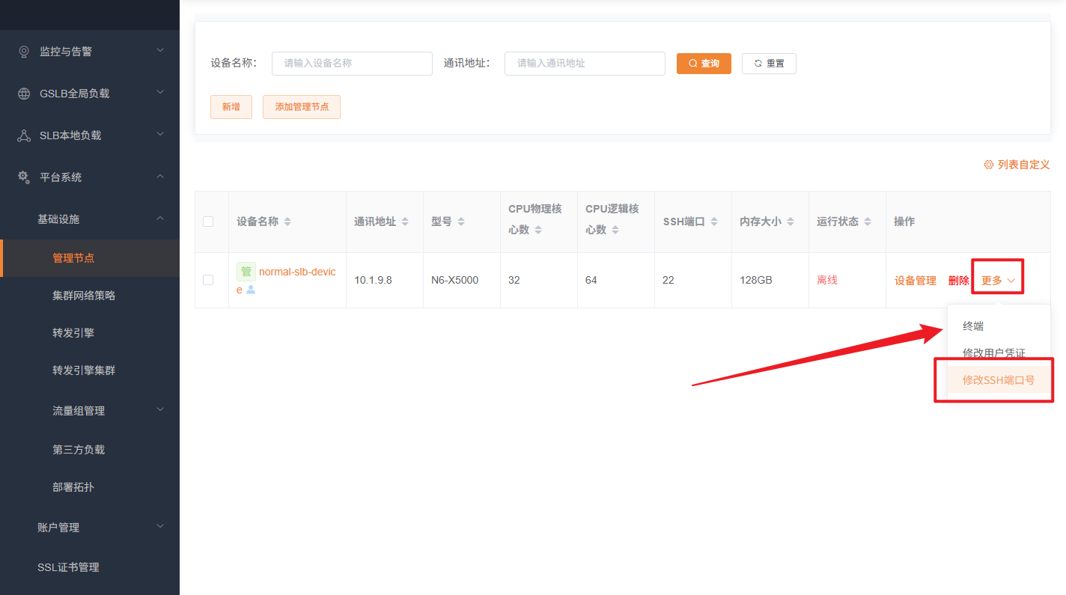Screen dimensions: 1066x595
Task: Click the green 管 badge beside device name
Action: pos(246,271)
